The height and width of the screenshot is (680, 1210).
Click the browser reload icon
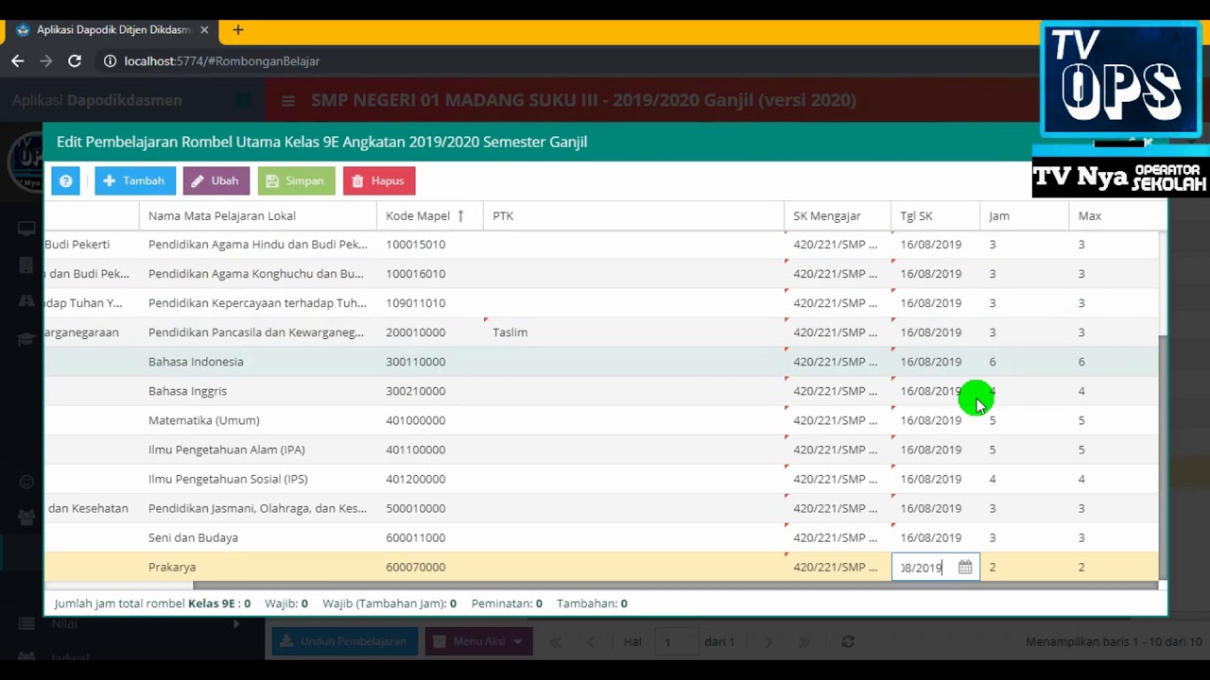[75, 60]
